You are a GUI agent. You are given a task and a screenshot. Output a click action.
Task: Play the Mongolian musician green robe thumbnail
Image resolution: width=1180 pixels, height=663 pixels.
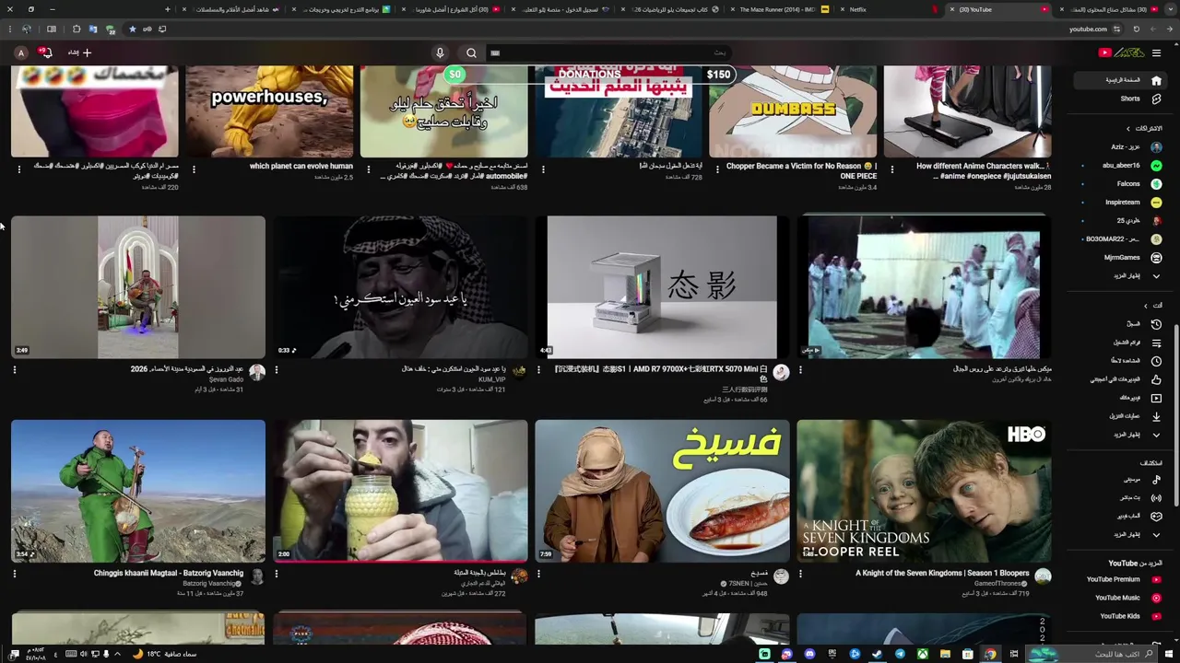point(138,491)
